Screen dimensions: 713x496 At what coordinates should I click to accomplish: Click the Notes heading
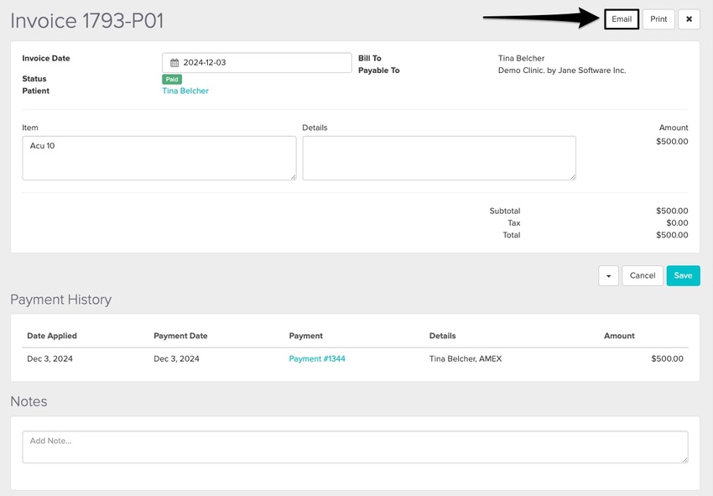point(29,401)
